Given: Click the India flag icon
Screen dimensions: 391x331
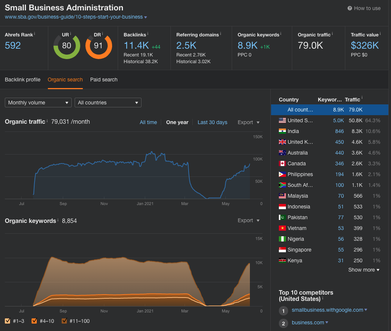Looking at the screenshot, I should [x=282, y=131].
